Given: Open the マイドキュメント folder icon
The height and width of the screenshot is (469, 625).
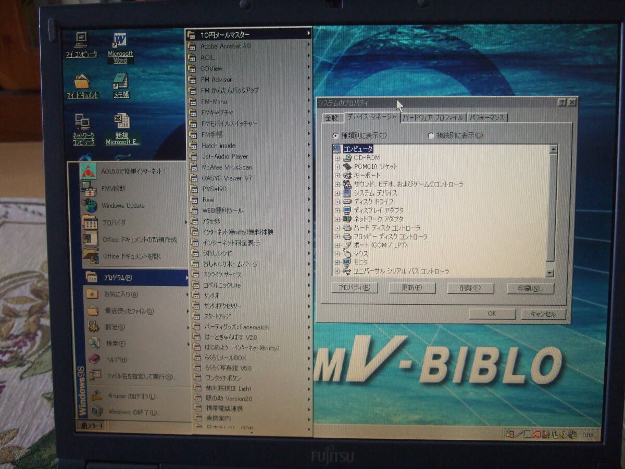Looking at the screenshot, I should pyautogui.click(x=82, y=83).
